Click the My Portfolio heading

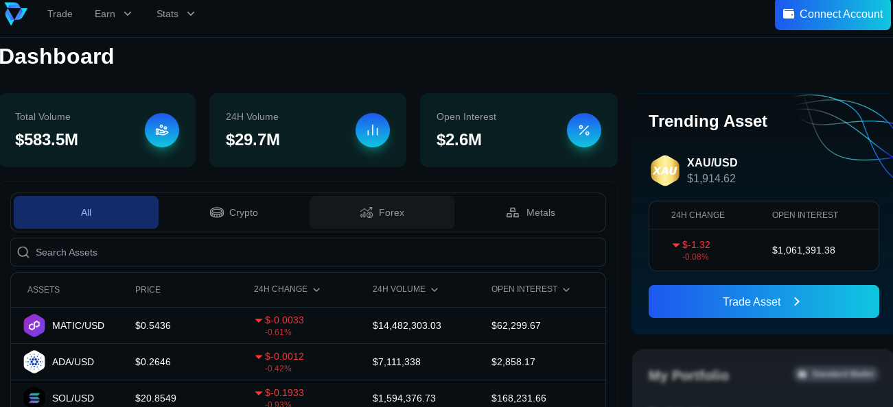pyautogui.click(x=688, y=375)
